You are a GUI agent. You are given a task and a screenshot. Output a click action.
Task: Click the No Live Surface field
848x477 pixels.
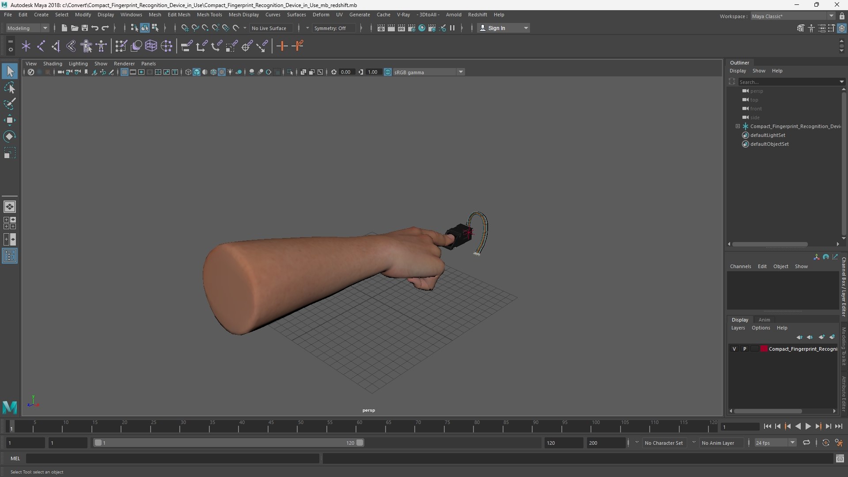pyautogui.click(x=271, y=28)
